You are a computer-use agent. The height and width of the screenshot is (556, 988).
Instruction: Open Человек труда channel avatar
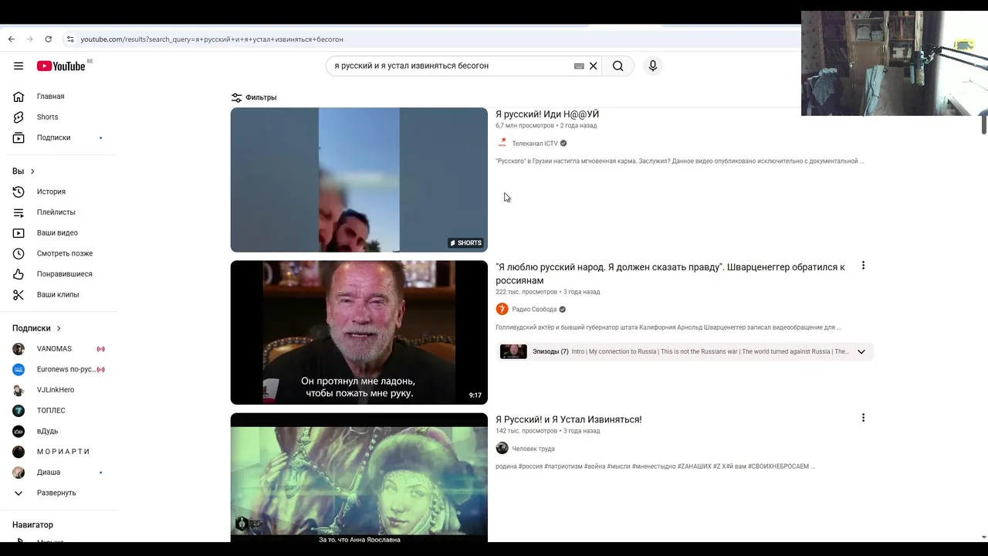tap(502, 449)
